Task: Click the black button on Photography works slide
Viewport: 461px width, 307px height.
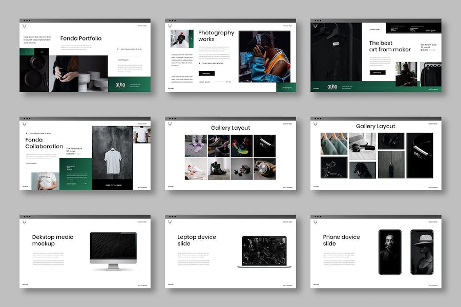Action: pos(206,73)
